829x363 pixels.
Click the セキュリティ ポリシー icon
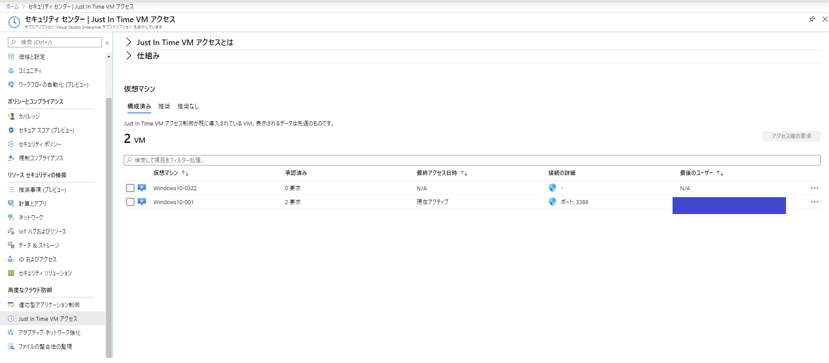11,144
